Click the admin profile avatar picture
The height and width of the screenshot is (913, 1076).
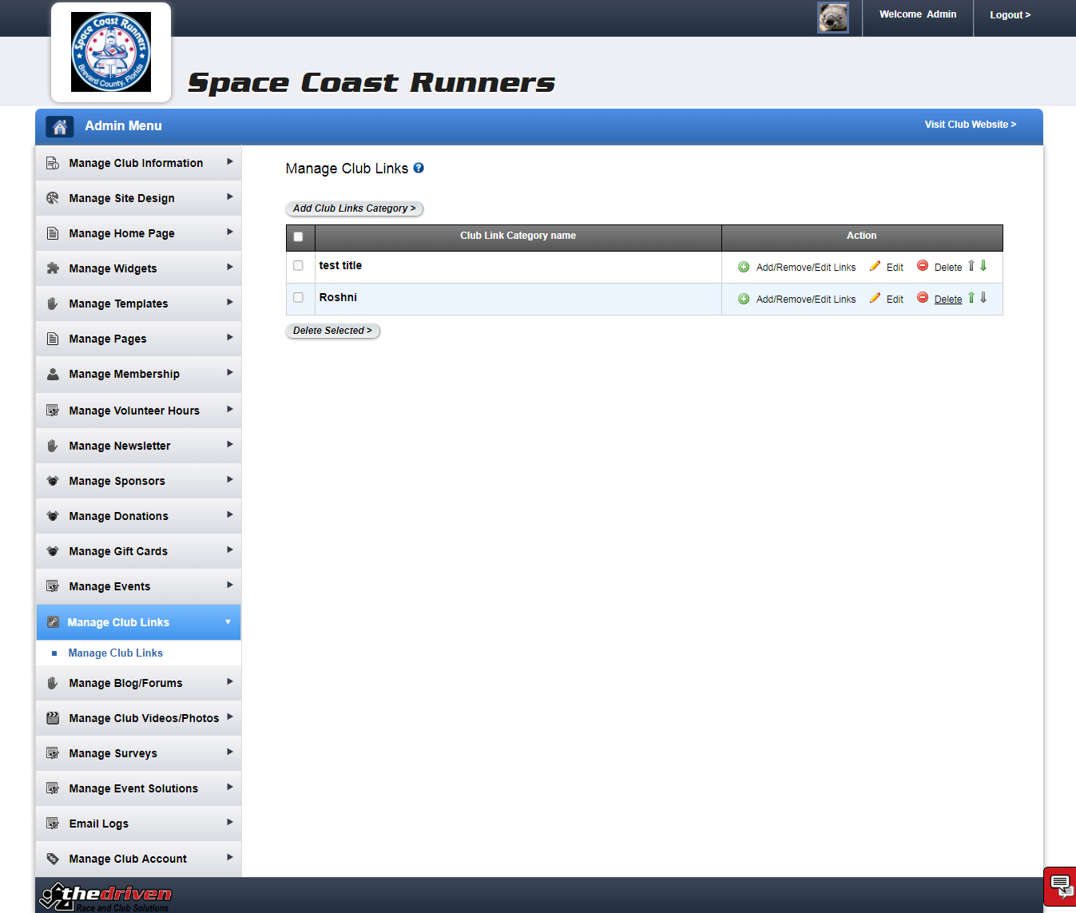832,18
